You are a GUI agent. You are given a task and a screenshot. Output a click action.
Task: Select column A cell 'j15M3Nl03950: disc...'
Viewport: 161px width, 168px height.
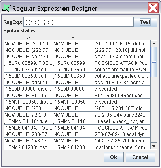28,102
